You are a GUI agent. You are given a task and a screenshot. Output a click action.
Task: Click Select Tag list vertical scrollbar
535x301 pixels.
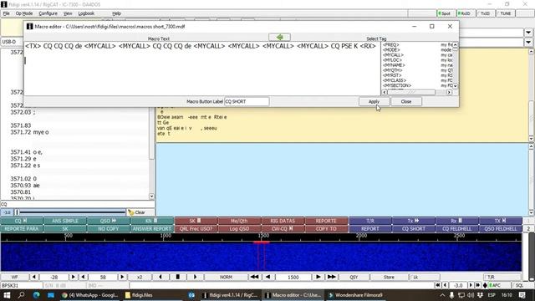click(x=455, y=65)
